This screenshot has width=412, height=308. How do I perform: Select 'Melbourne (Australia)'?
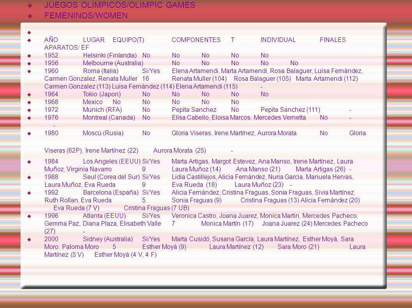click(113, 63)
